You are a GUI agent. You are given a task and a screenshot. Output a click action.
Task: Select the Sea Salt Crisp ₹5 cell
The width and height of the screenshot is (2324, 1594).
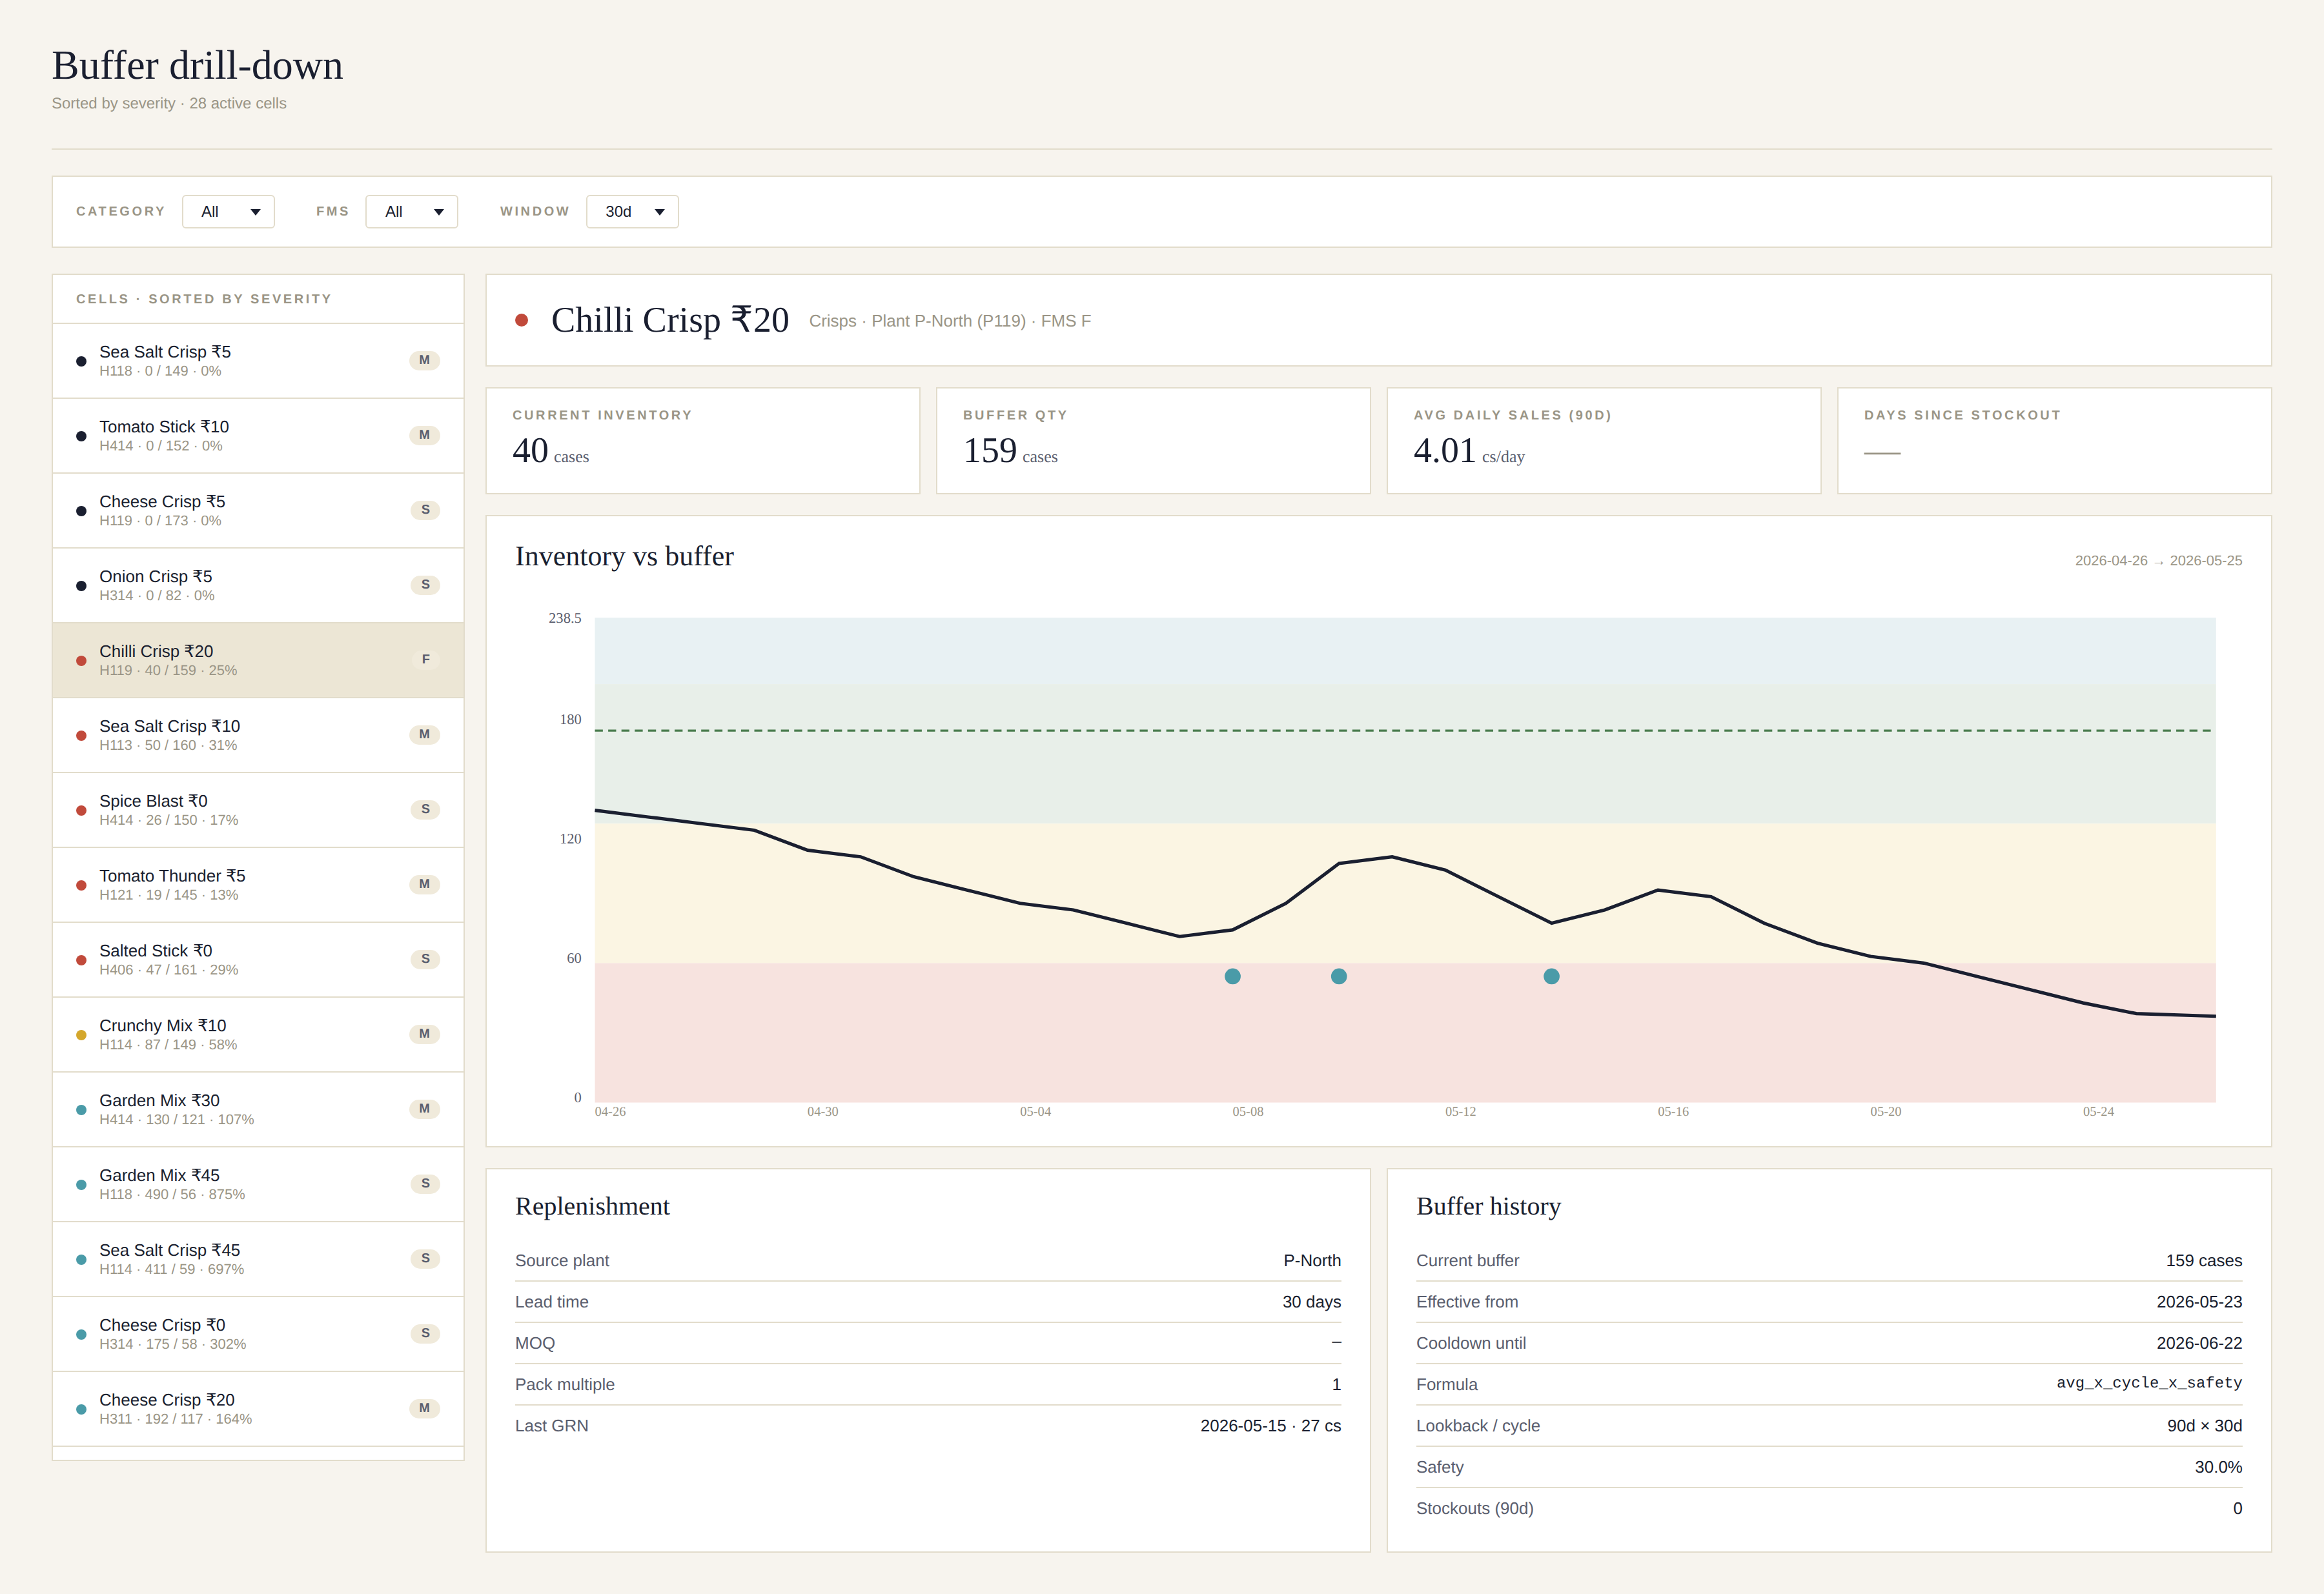pyautogui.click(x=258, y=361)
